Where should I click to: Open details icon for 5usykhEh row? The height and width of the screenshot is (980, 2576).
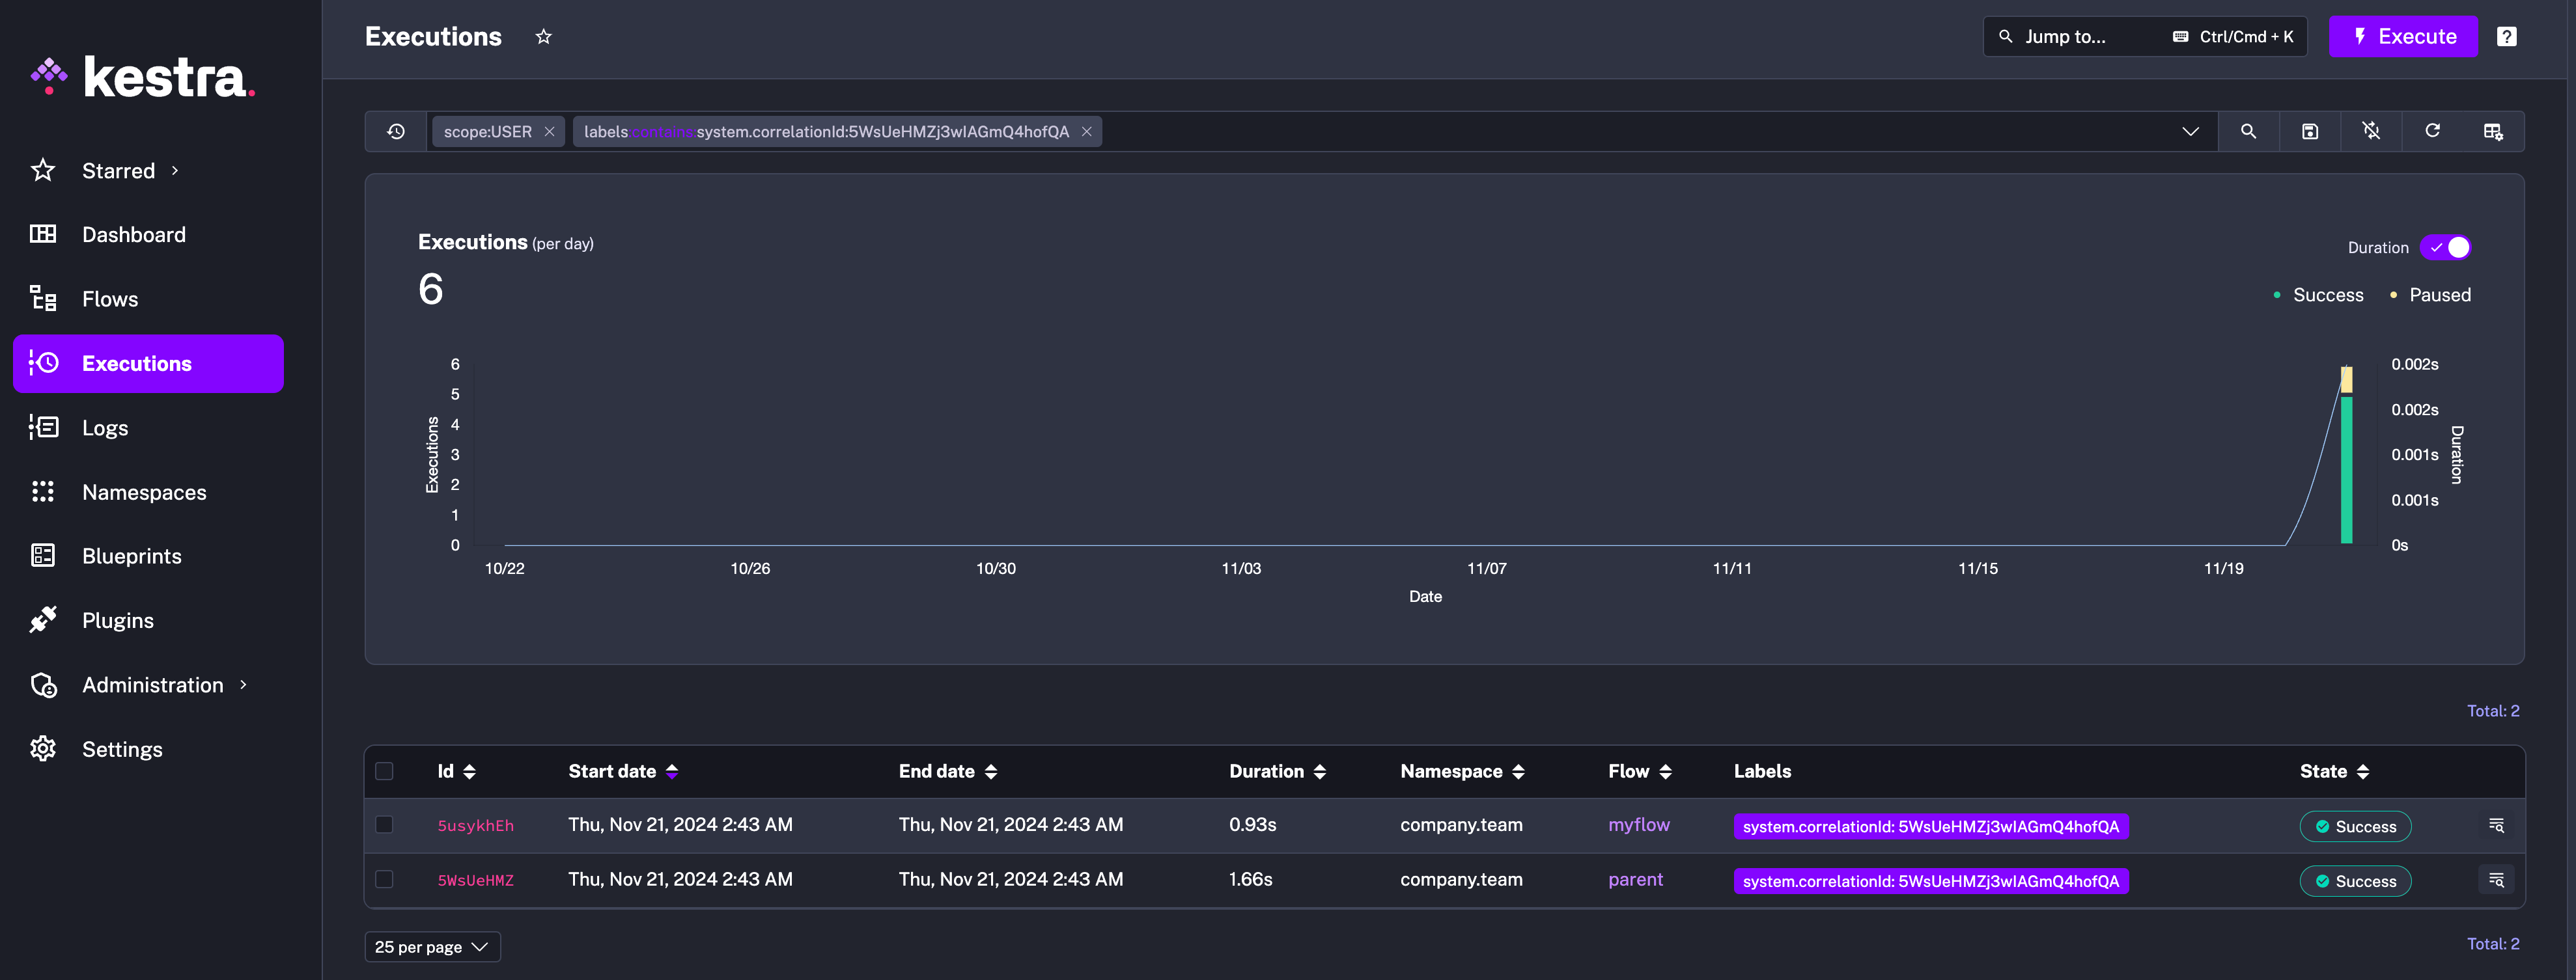[2496, 825]
